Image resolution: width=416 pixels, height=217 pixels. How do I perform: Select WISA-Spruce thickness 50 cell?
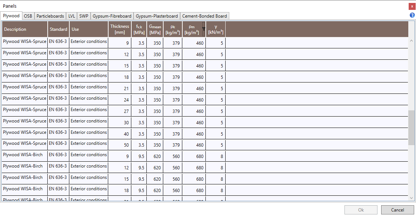pyautogui.click(x=120, y=145)
